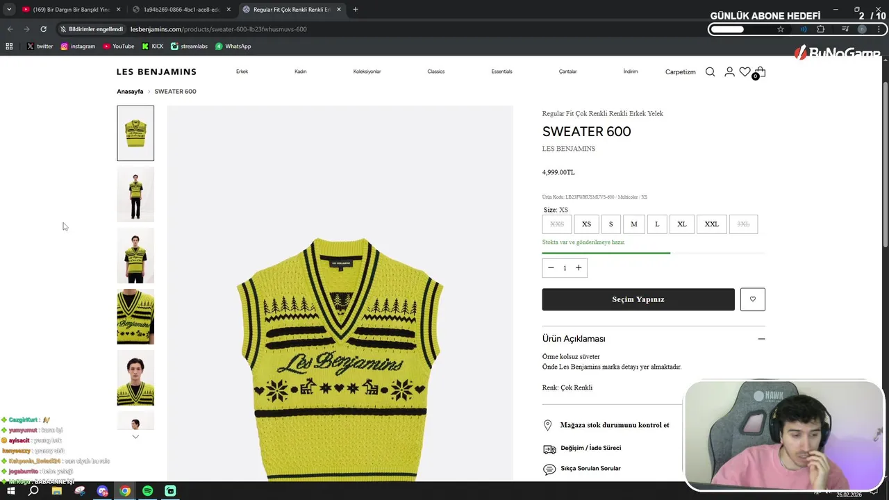Click the LES BENJAMINS header logo

[x=156, y=72]
